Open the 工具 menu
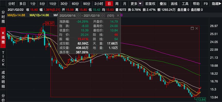The width and height of the screenshot is (222, 102). (x=185, y=4)
